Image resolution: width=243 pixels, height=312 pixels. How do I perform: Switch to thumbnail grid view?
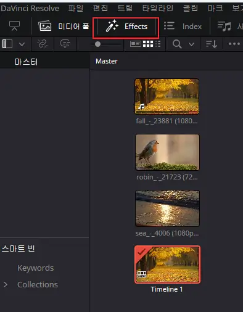148,44
